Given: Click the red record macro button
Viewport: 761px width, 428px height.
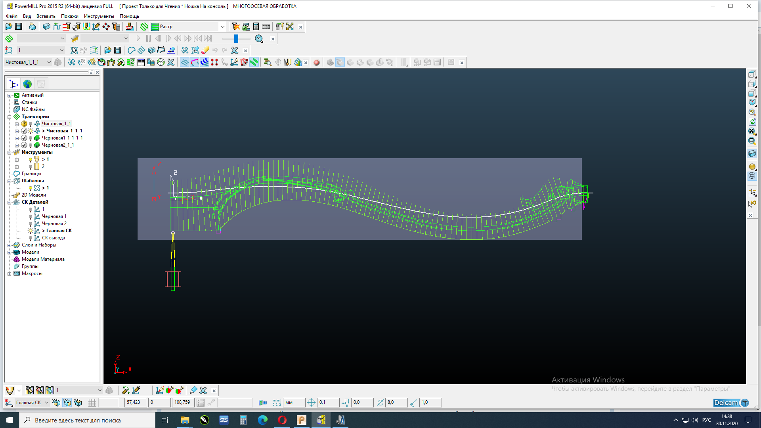Looking at the screenshot, I should coord(316,62).
